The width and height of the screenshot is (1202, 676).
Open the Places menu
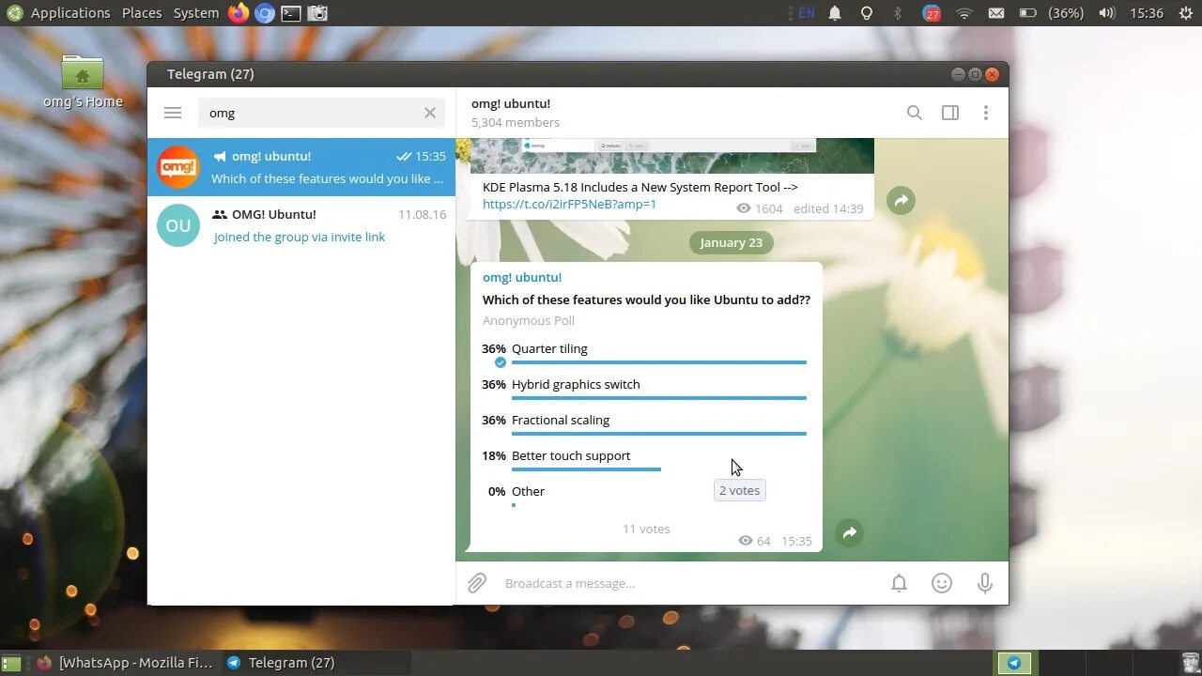click(x=142, y=13)
